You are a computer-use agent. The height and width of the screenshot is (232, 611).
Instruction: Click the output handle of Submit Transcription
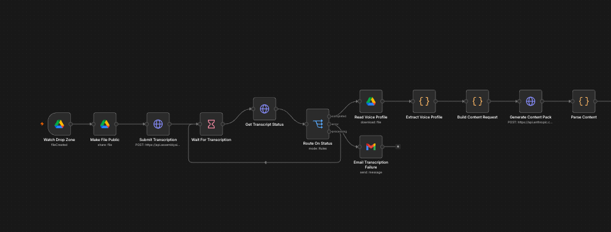click(x=169, y=124)
